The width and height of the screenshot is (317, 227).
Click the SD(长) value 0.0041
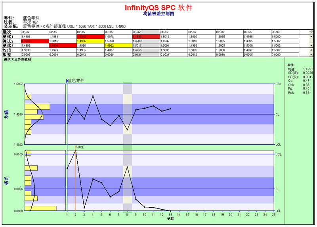tap(308, 77)
